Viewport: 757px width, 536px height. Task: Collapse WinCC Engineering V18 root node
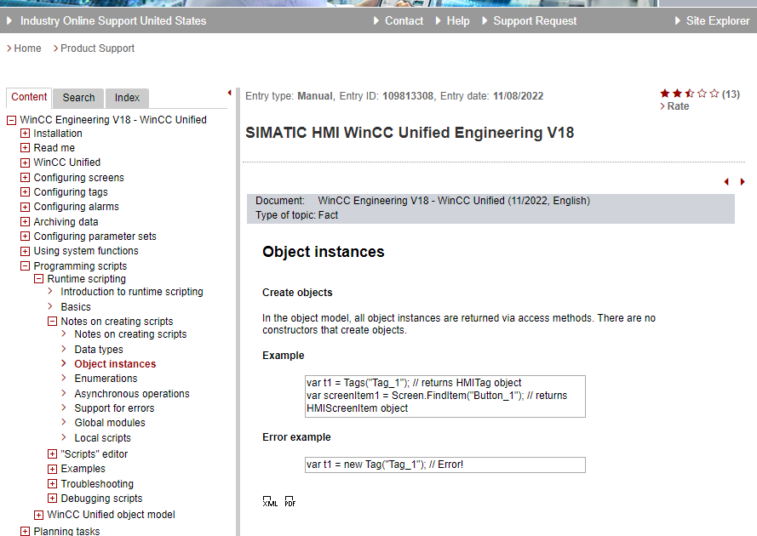click(12, 120)
